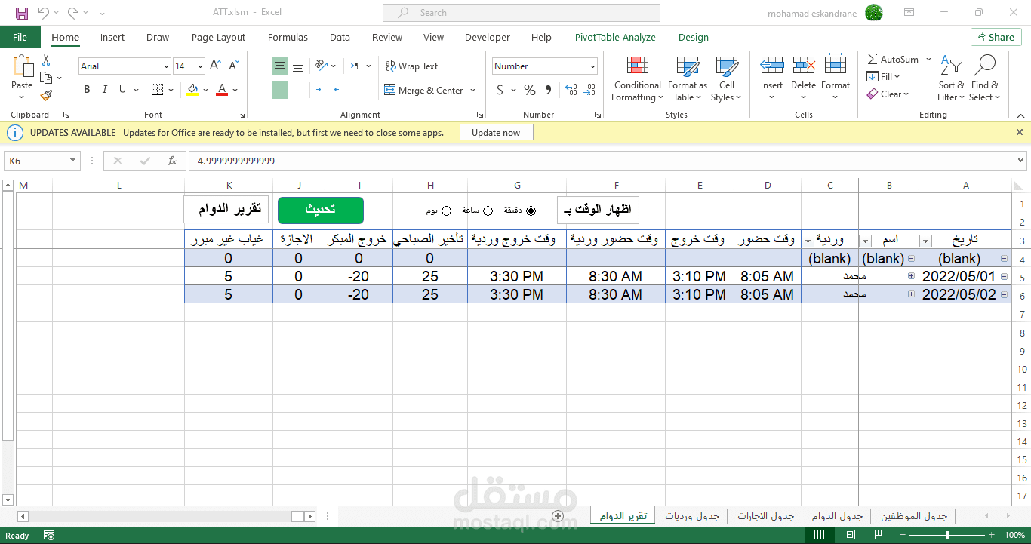The image size is (1031, 544).
Task: Switch to the جدول الموظفين sheet
Action: pos(914,516)
